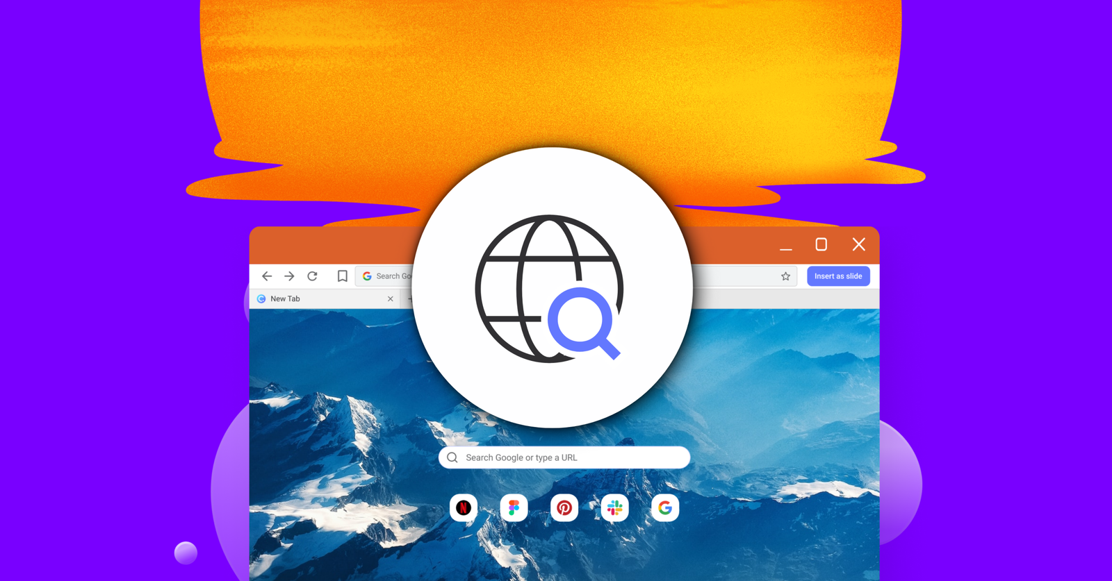Reload the page with refresh icon
Image resolution: width=1112 pixels, height=581 pixels.
coord(313,276)
